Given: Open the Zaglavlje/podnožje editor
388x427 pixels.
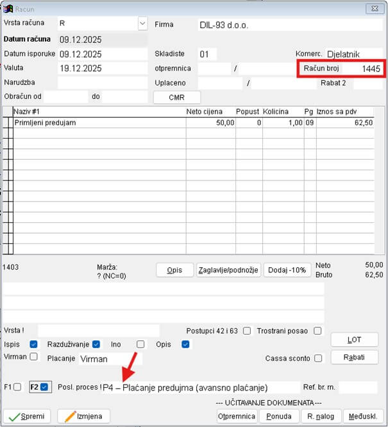Looking at the screenshot, I should pyautogui.click(x=228, y=270).
